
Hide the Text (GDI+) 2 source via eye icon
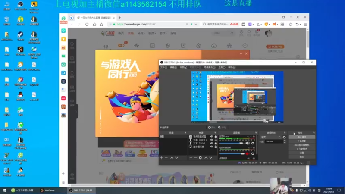(x=211, y=140)
